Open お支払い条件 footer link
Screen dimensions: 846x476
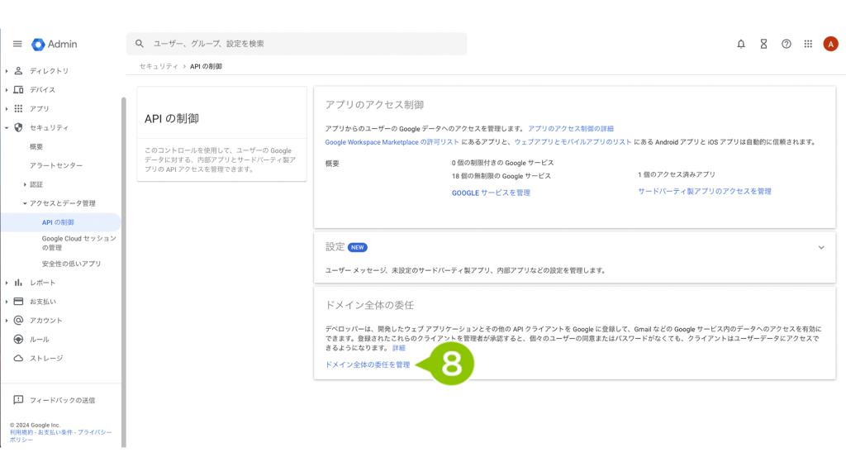(55, 432)
